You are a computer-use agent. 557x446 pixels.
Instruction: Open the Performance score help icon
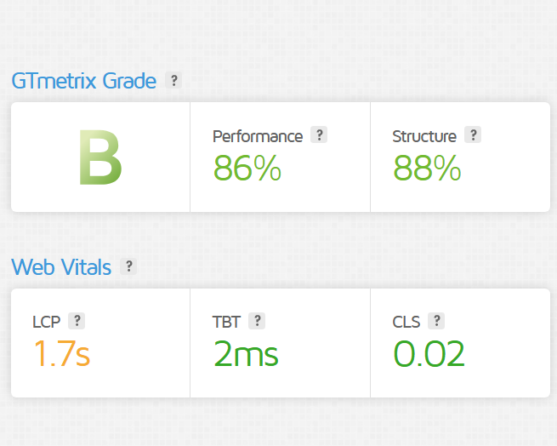coord(319,134)
